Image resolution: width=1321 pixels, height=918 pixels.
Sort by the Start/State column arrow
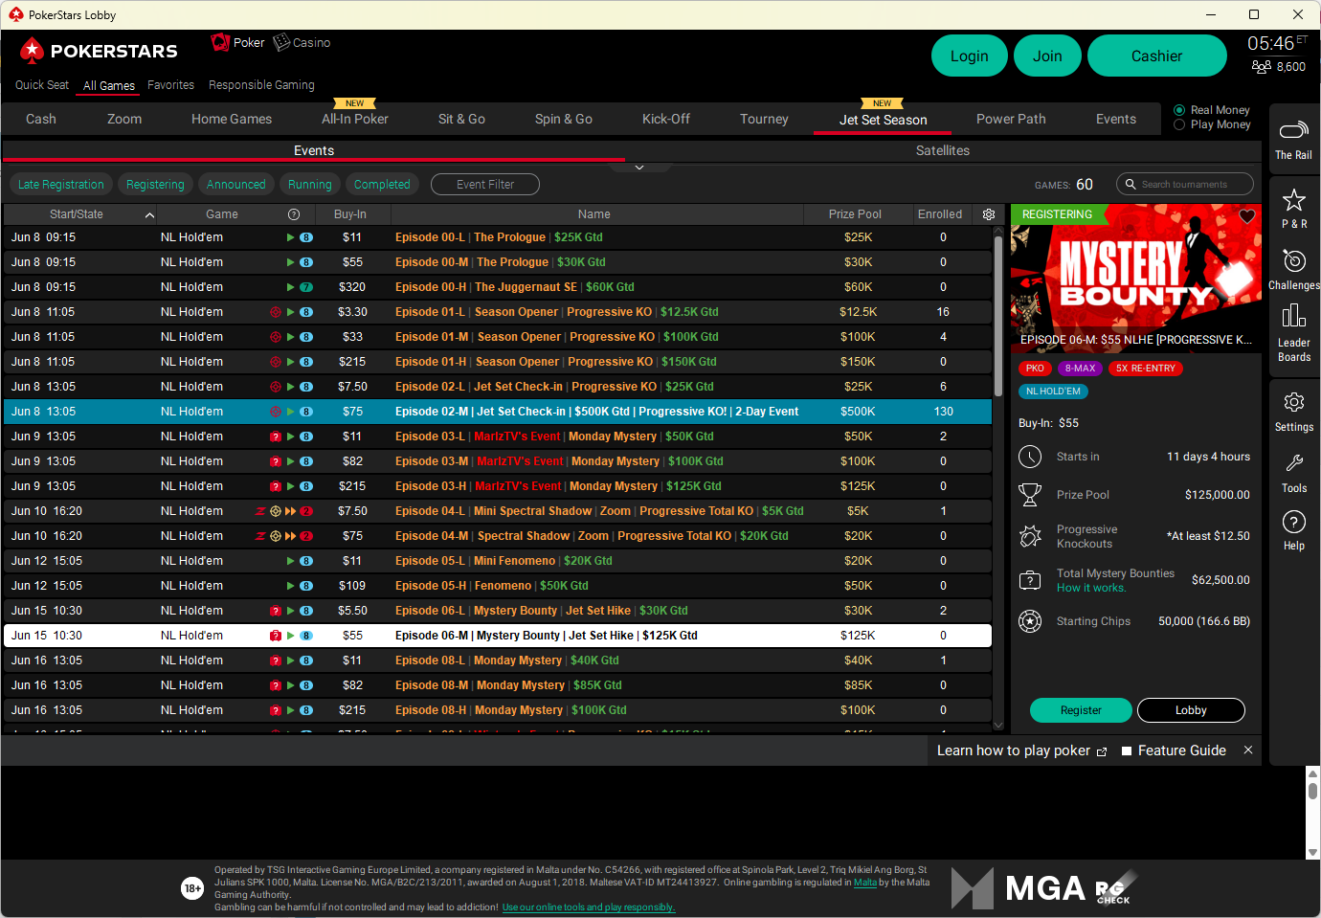(149, 213)
